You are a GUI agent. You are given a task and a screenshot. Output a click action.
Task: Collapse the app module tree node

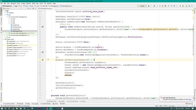coord(3,11)
